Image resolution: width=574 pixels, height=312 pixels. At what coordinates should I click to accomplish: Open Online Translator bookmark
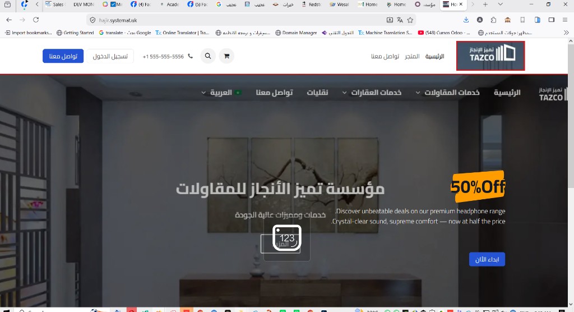(182, 33)
